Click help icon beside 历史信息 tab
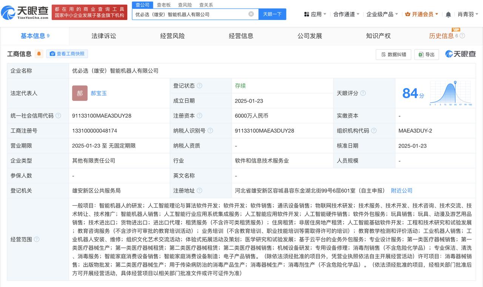The width and height of the screenshot is (483, 287). pos(462,36)
